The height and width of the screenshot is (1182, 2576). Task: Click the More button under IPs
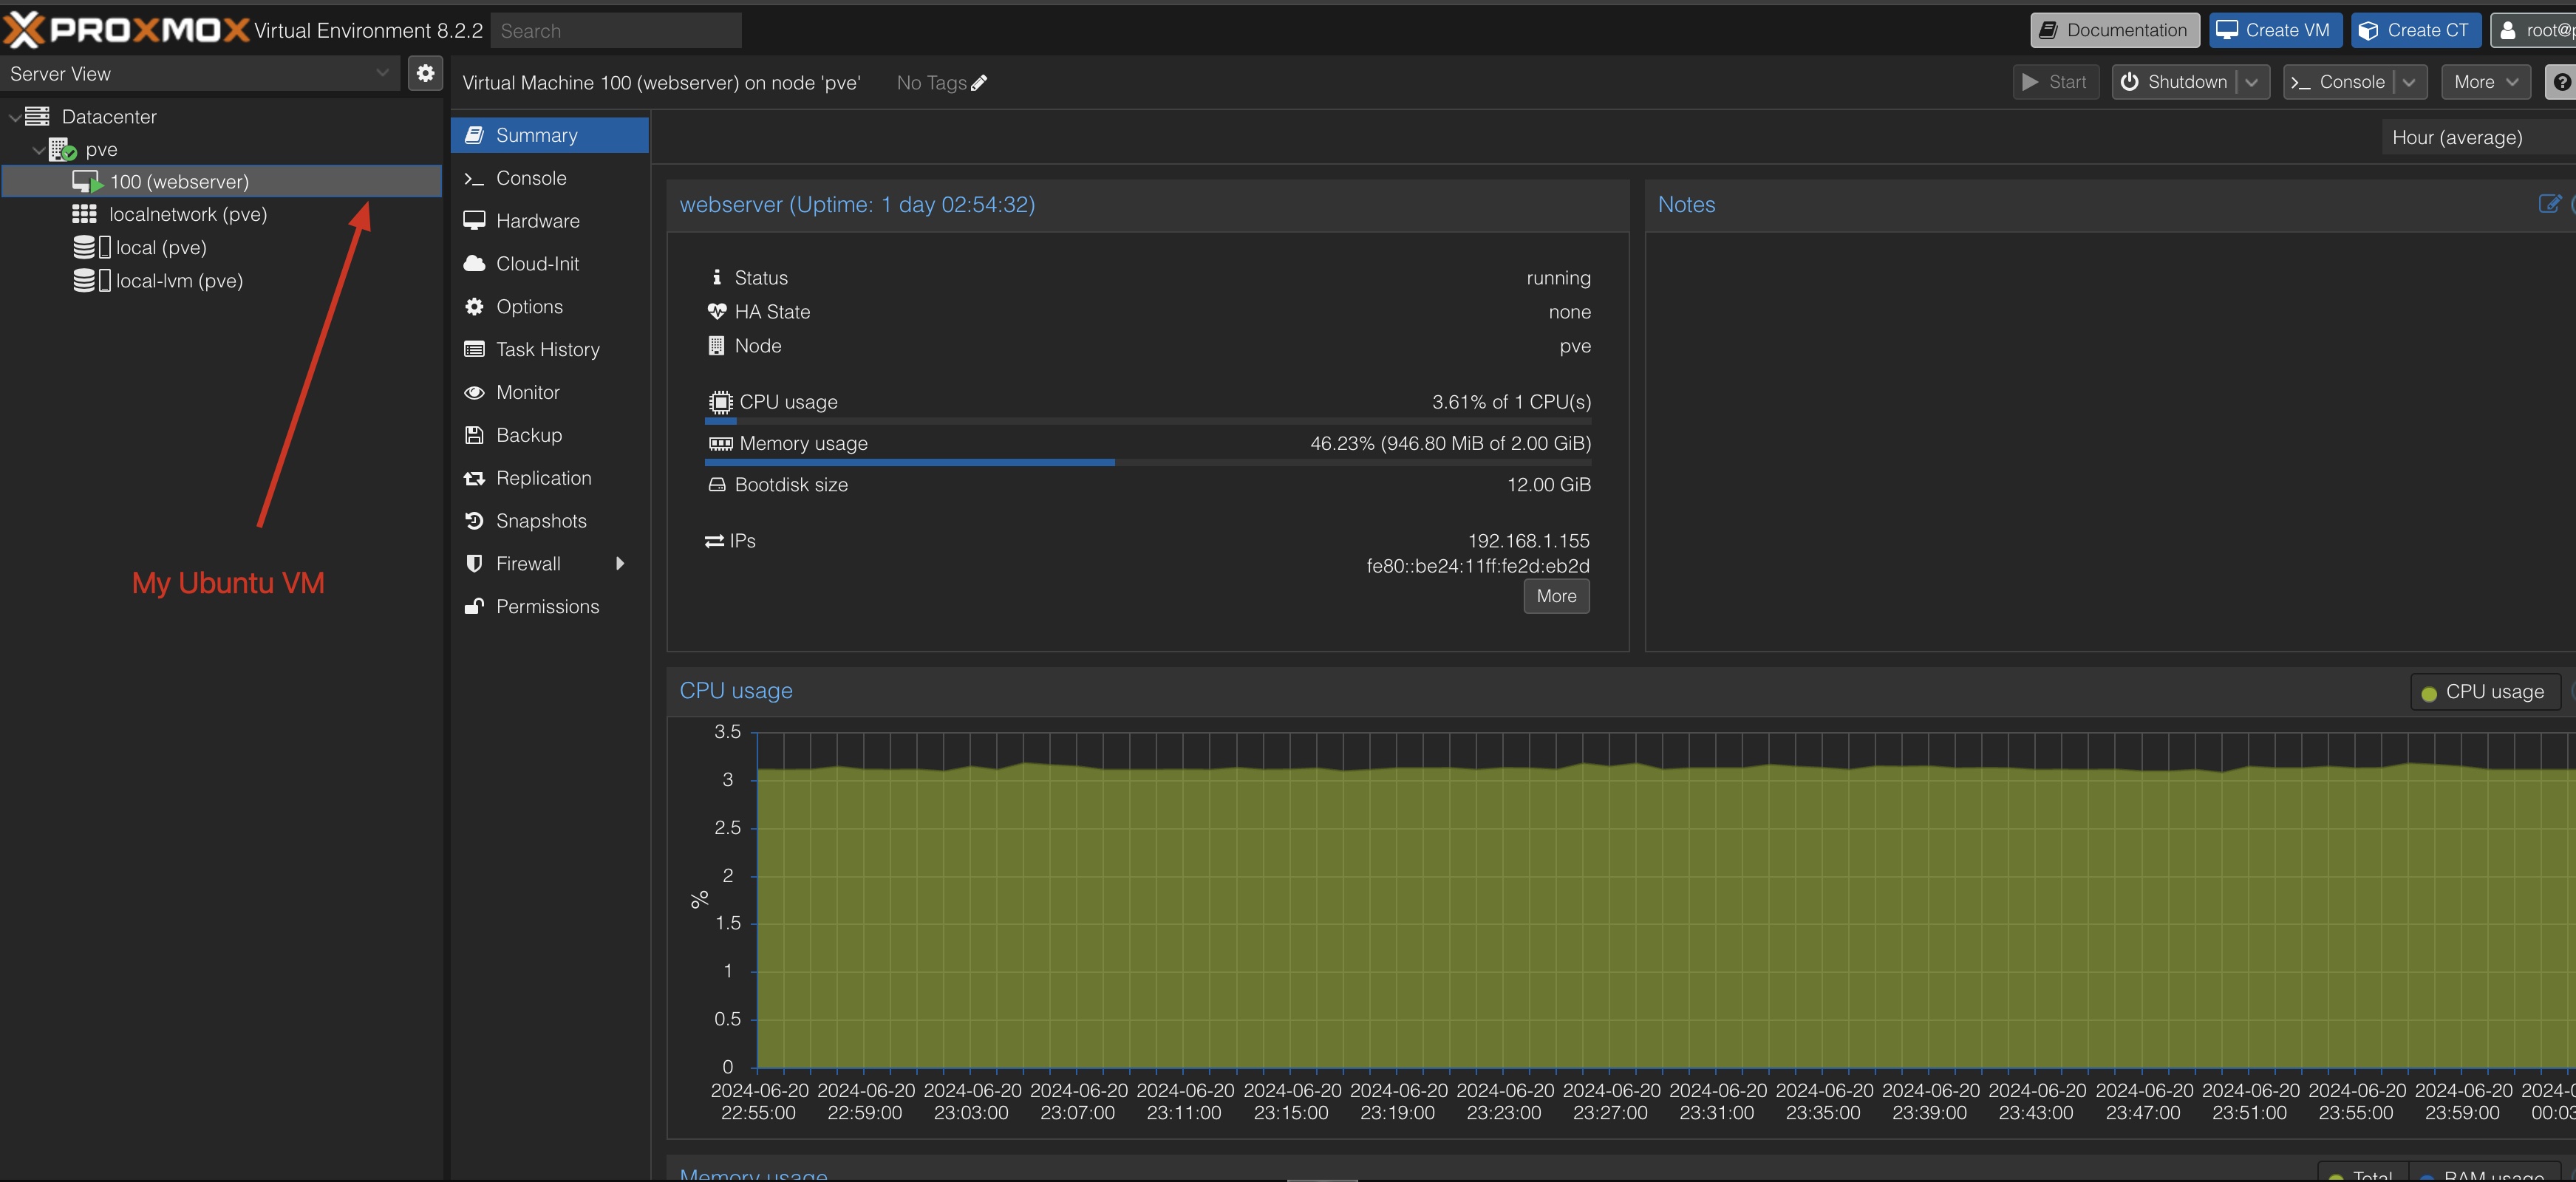tap(1556, 596)
